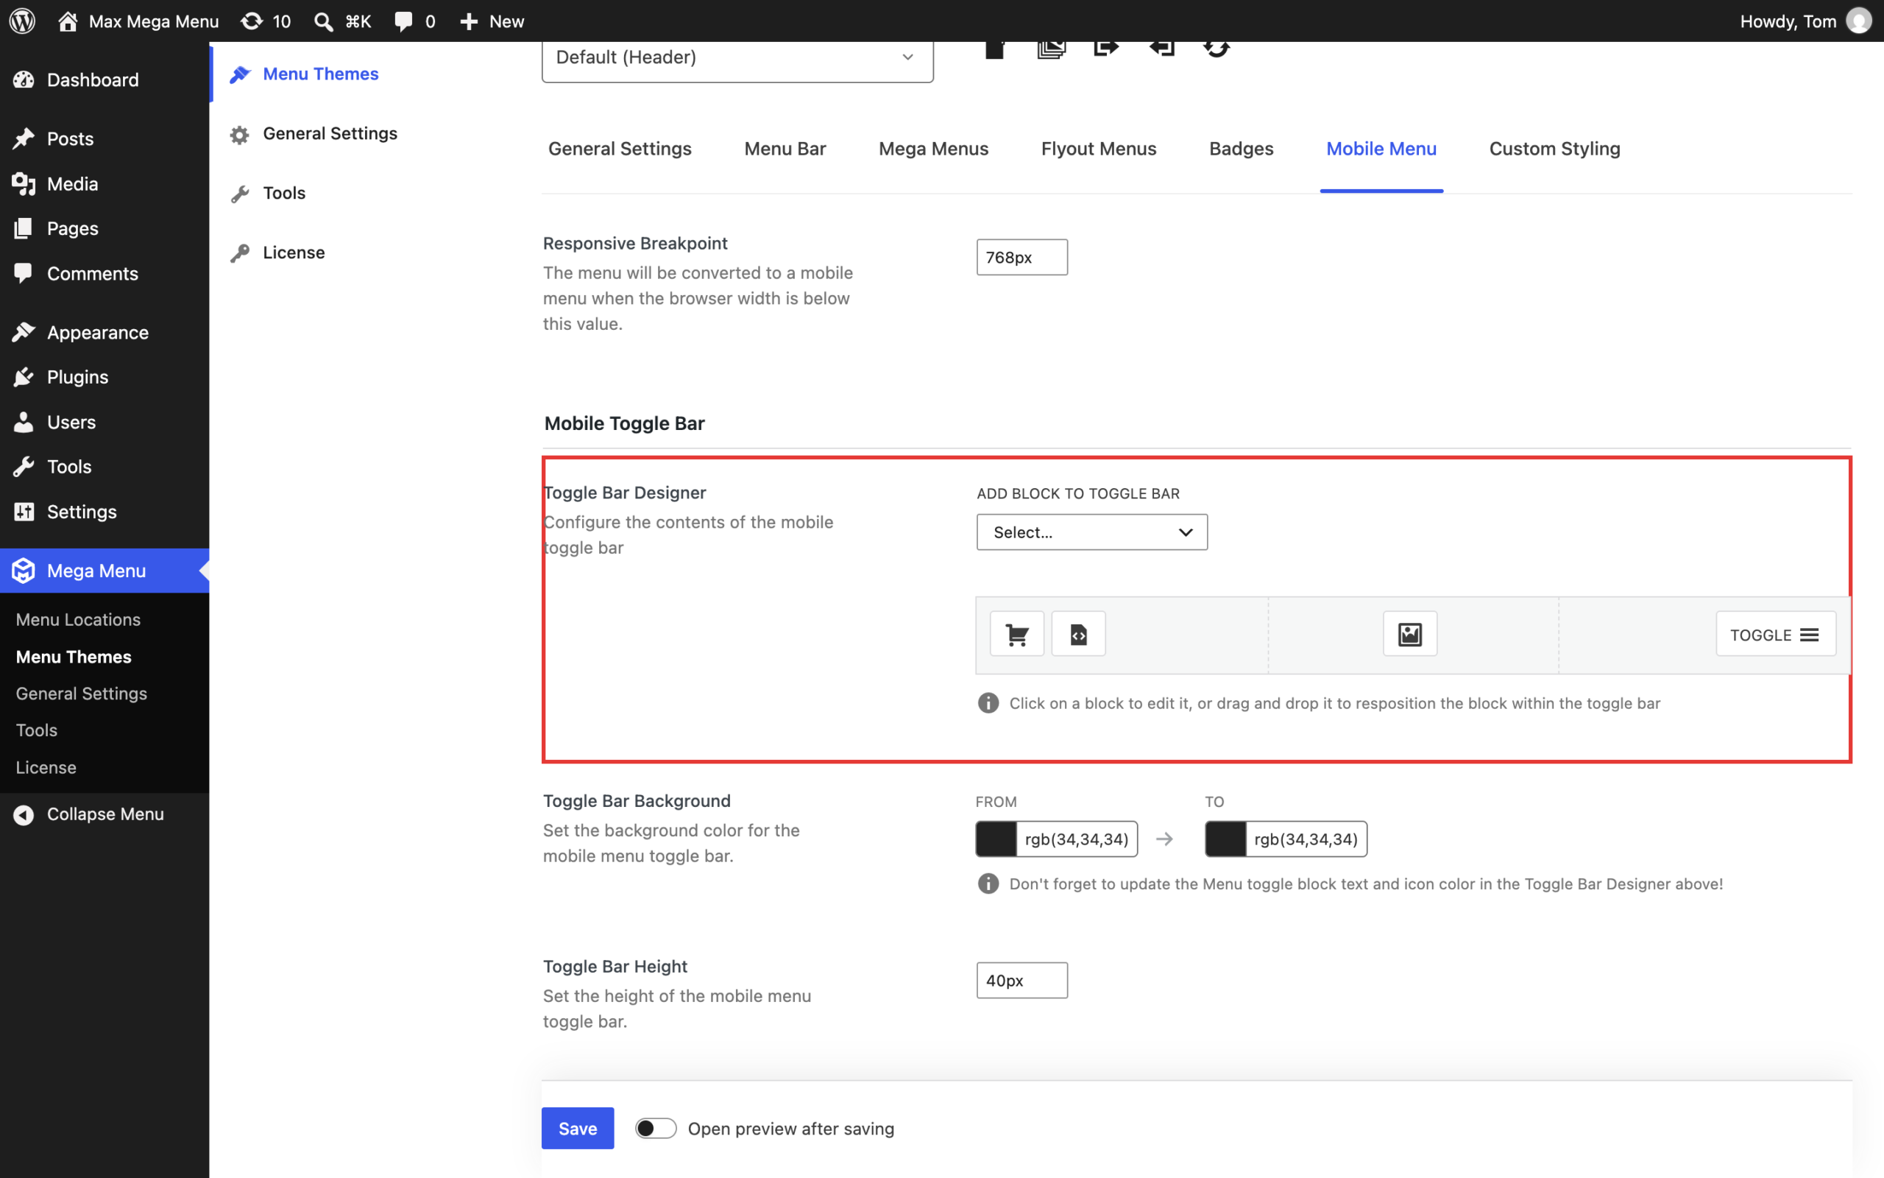Switch to the General Settings theme tab

point(620,149)
